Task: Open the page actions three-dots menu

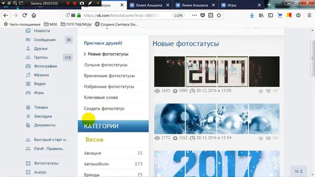Action: click(194, 15)
